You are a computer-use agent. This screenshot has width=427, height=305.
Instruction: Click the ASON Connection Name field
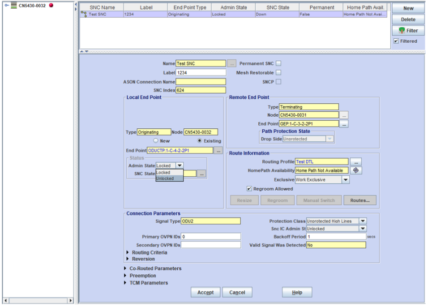click(201, 82)
